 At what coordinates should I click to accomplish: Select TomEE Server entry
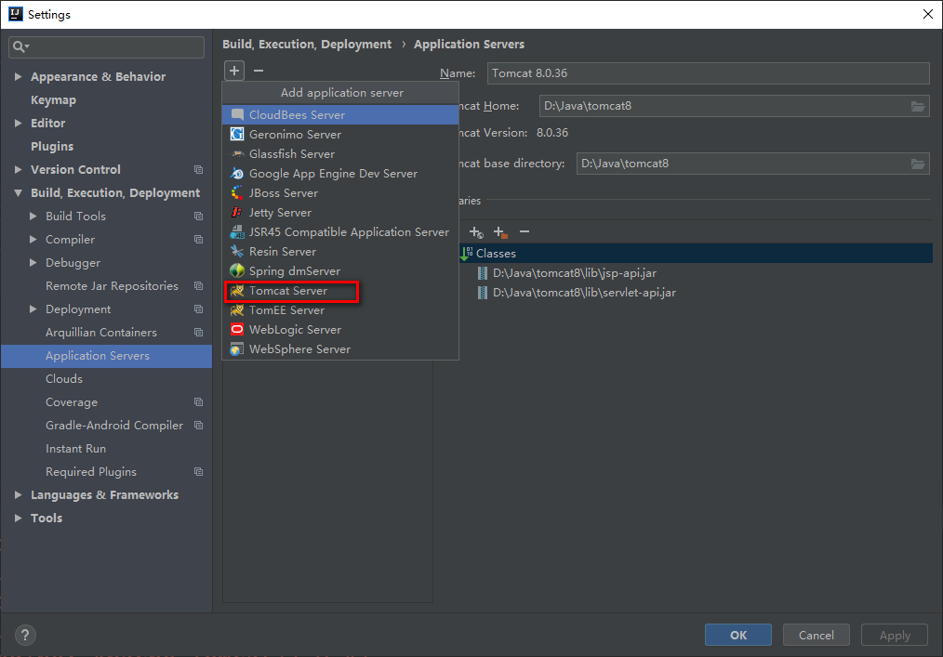(x=340, y=310)
